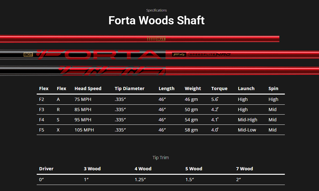This screenshot has width=319, height=191.
Task: Click the '.335″' tip diameter in the F2 row
Action: coord(120,99)
